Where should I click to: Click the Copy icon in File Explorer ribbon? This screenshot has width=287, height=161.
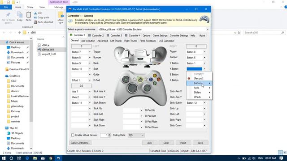tap(20, 15)
